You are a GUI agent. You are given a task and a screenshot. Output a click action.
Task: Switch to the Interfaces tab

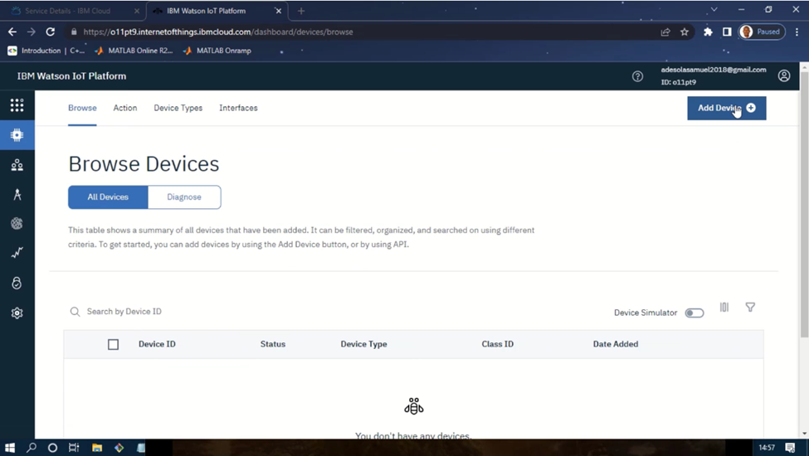(x=238, y=108)
